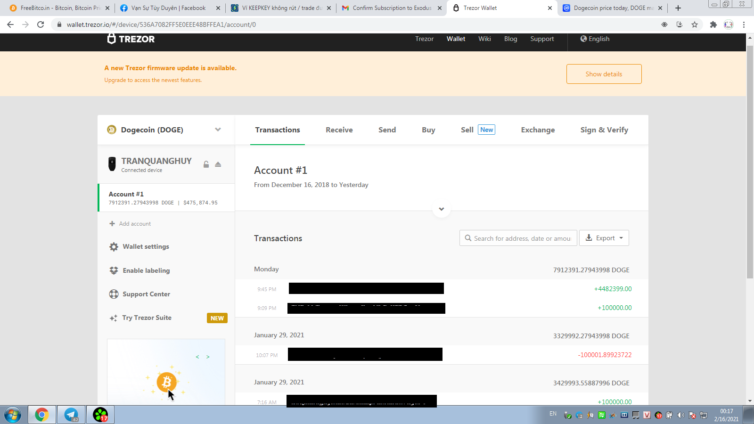Reload the Trezor Wallet page
The image size is (754, 424).
[41, 24]
